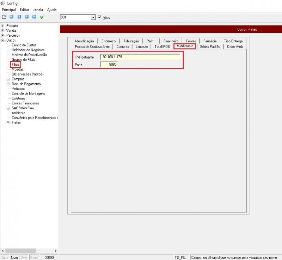Open the 001 branch code dropdown
Screen dimensions: 282x260
[x=93, y=17]
